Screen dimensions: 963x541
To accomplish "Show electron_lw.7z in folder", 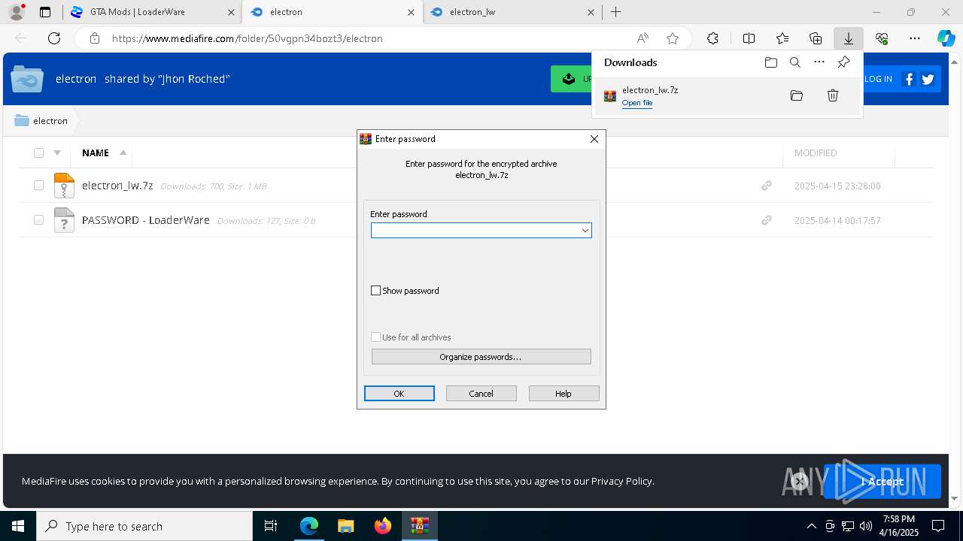I will coord(797,95).
